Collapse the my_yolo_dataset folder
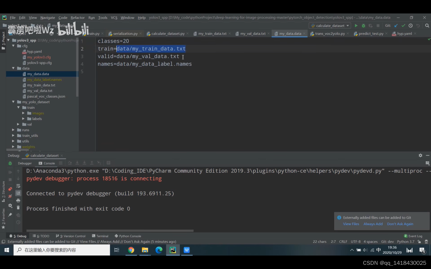 13,102
